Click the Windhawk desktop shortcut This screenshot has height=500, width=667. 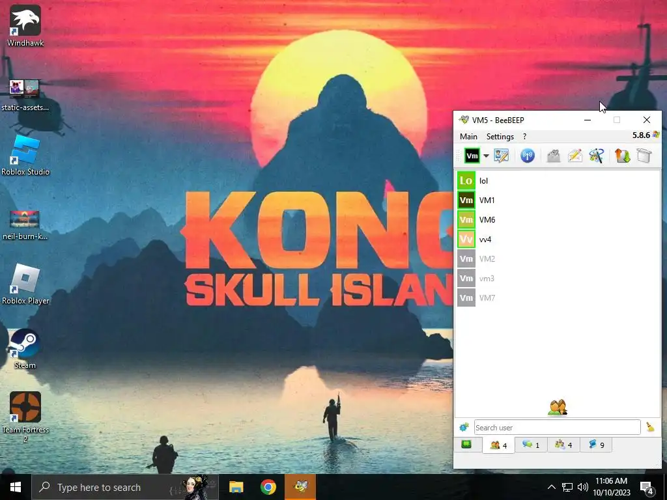pyautogui.click(x=25, y=26)
